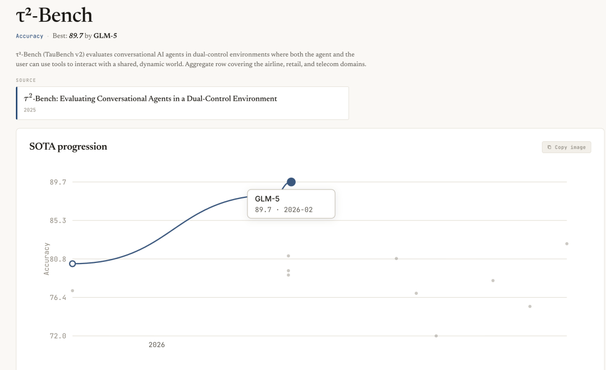Select topmost of three gray dots under GLM-5

pyautogui.click(x=288, y=256)
